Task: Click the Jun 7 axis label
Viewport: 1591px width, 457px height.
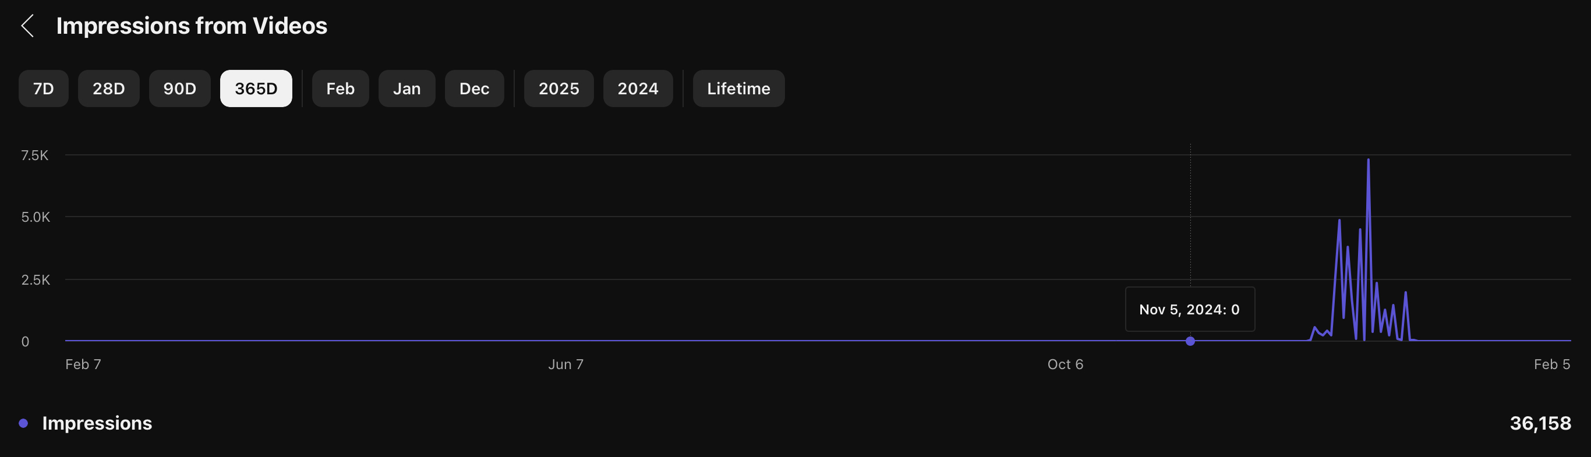Action: pos(565,364)
